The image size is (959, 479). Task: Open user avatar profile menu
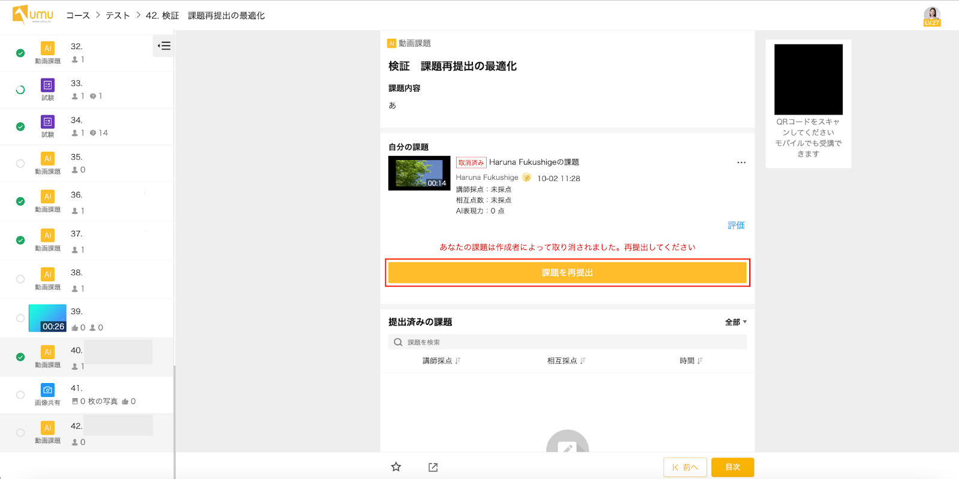932,16
